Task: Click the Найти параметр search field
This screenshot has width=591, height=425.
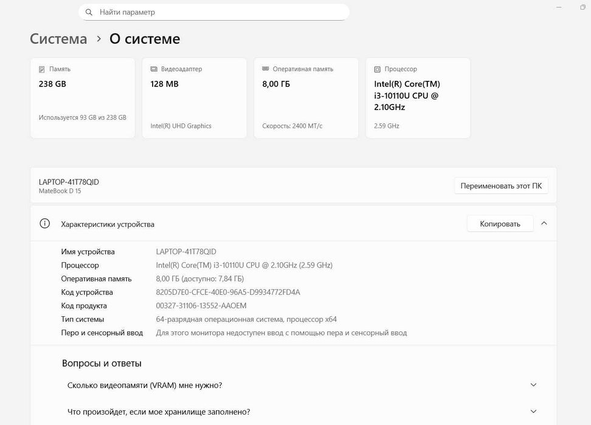Action: coord(219,12)
